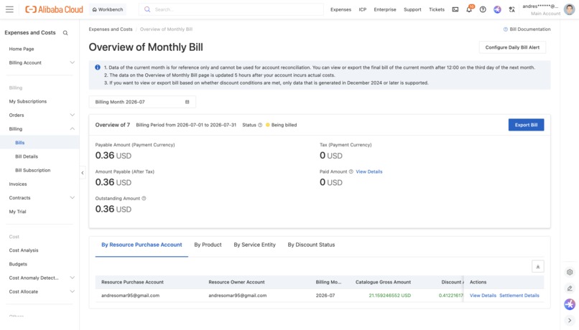Select the 21.159246552 USD amount cell

point(389,296)
